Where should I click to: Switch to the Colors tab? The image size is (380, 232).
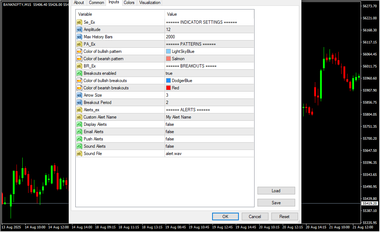point(129,3)
